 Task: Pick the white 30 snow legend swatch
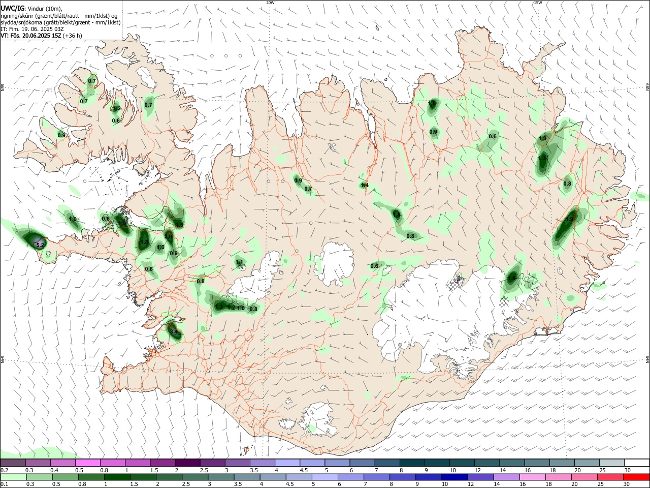(x=636, y=463)
